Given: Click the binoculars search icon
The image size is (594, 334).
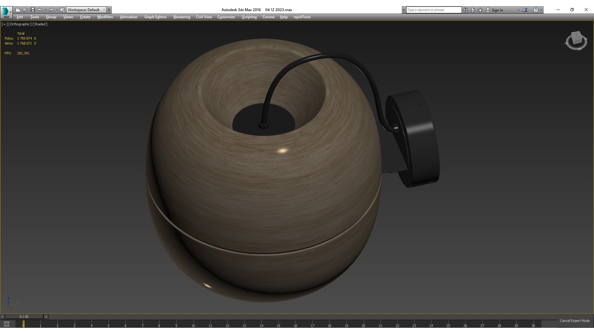Looking at the screenshot, I should coord(466,10).
